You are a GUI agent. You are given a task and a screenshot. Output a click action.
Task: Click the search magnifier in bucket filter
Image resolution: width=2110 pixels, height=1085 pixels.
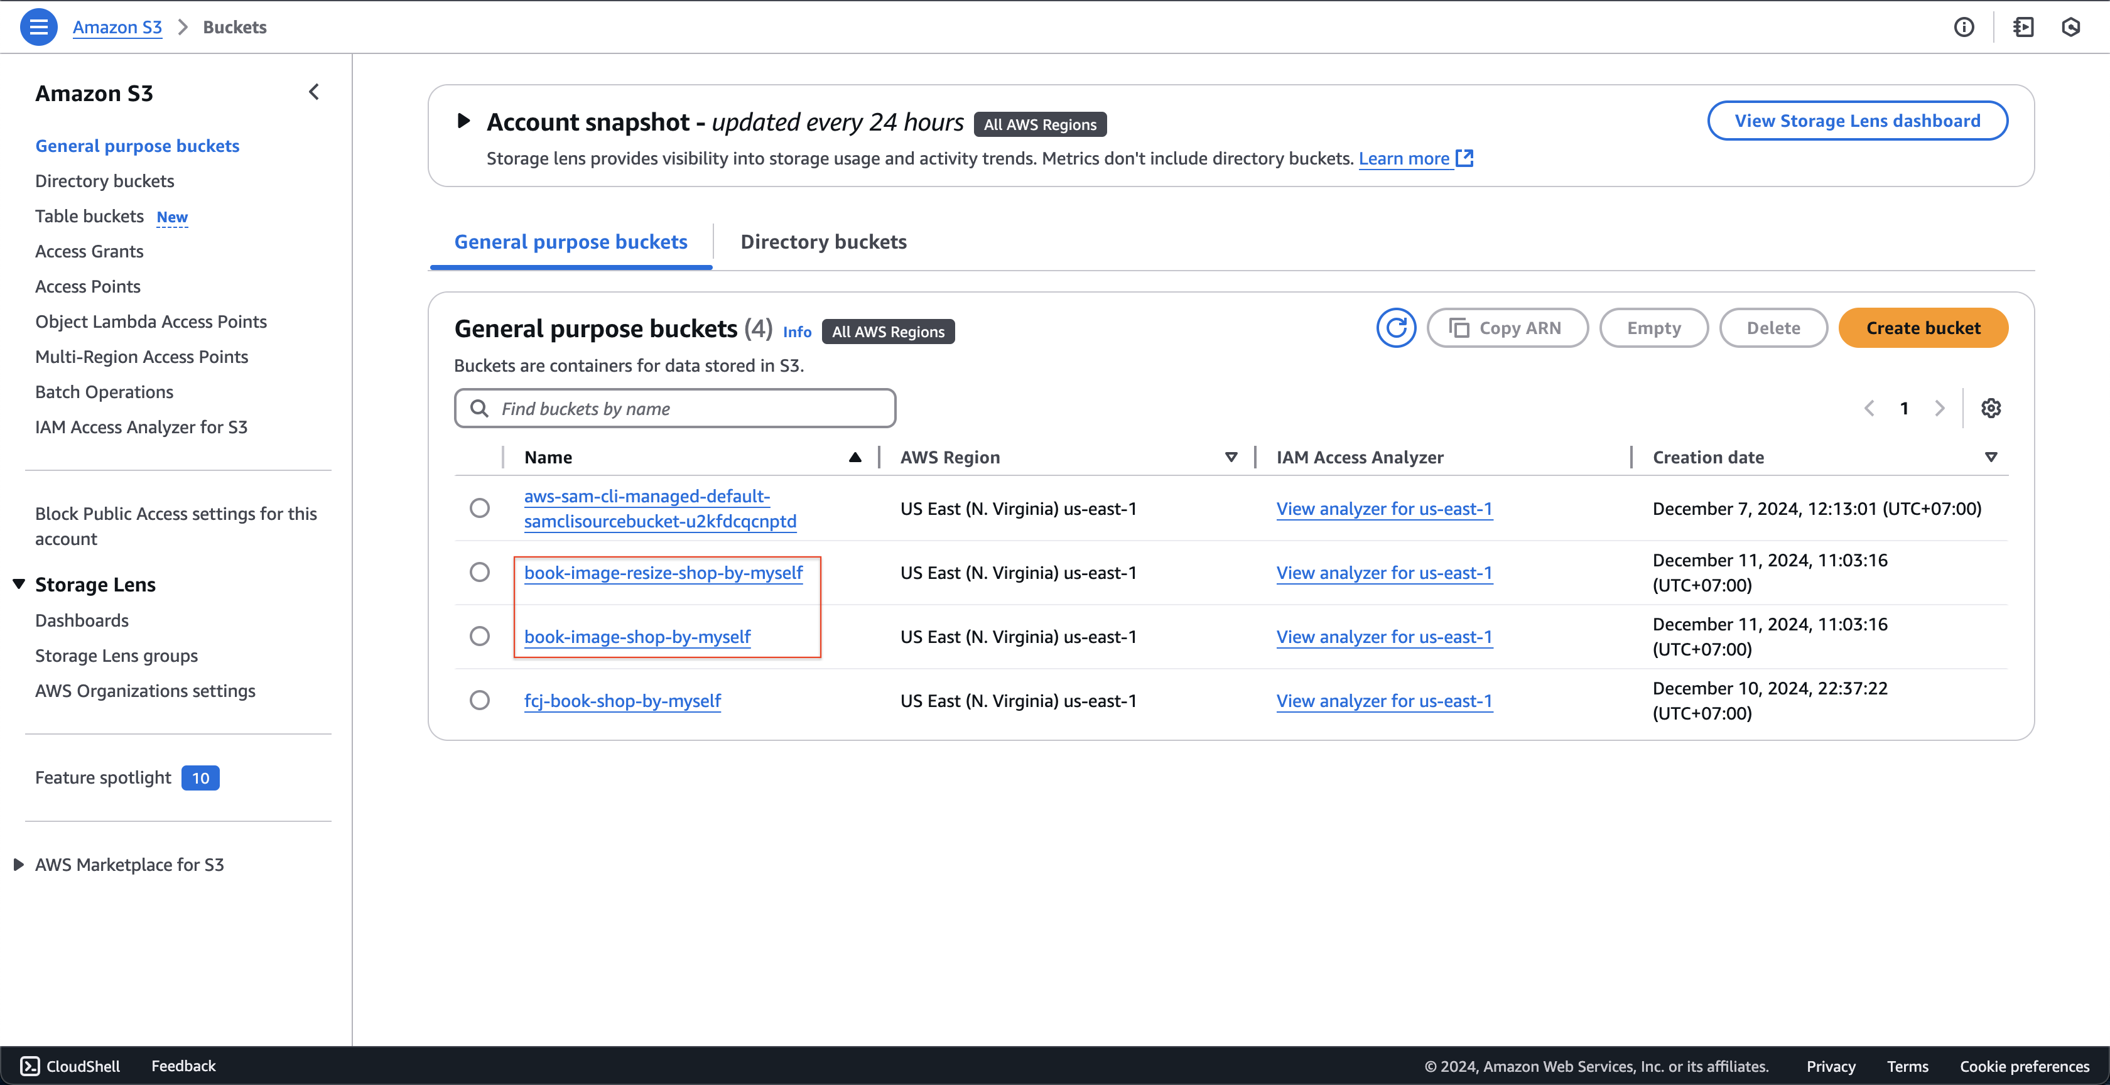click(x=479, y=408)
